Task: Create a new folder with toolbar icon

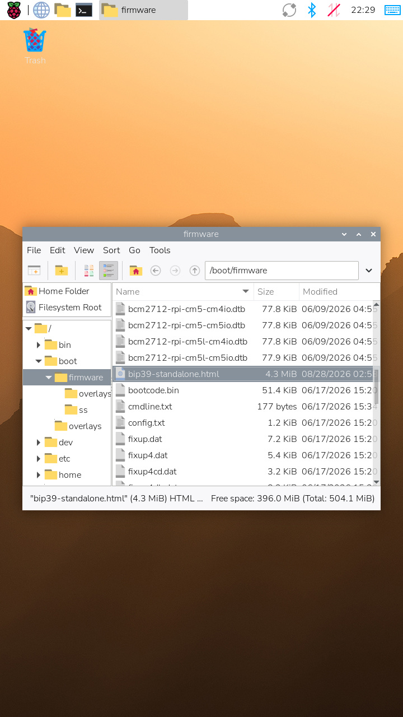Action: click(x=62, y=271)
